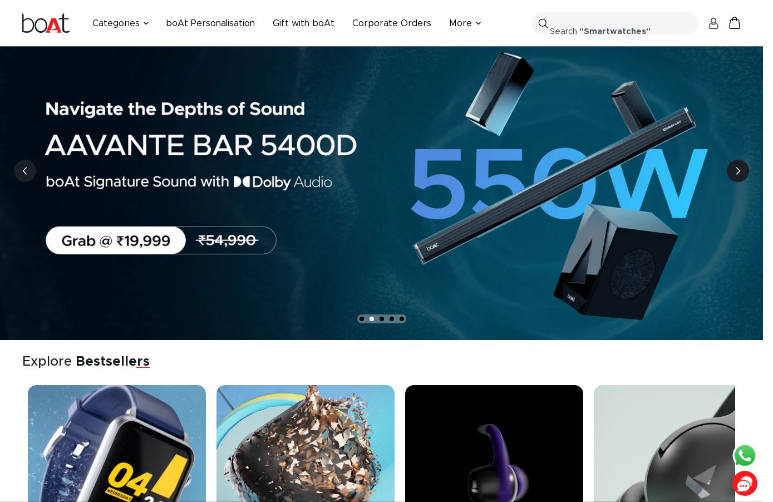Select the first carousel dot
Screen dimensions: 773x502
362,319
